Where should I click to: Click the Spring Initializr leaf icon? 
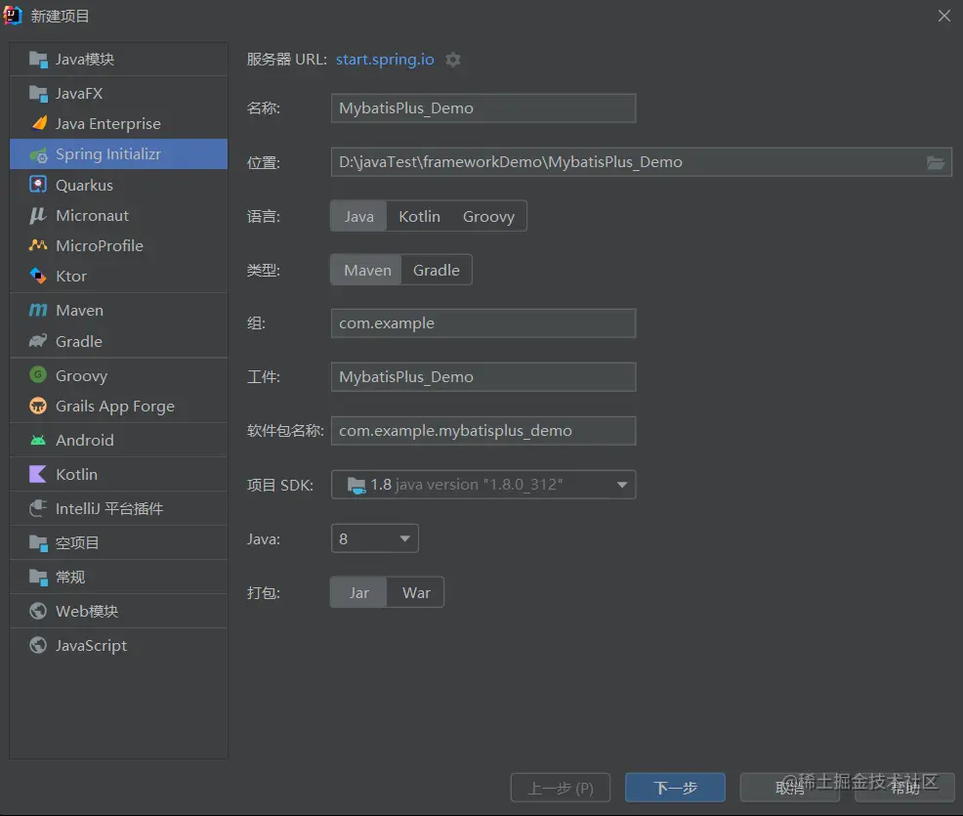38,154
